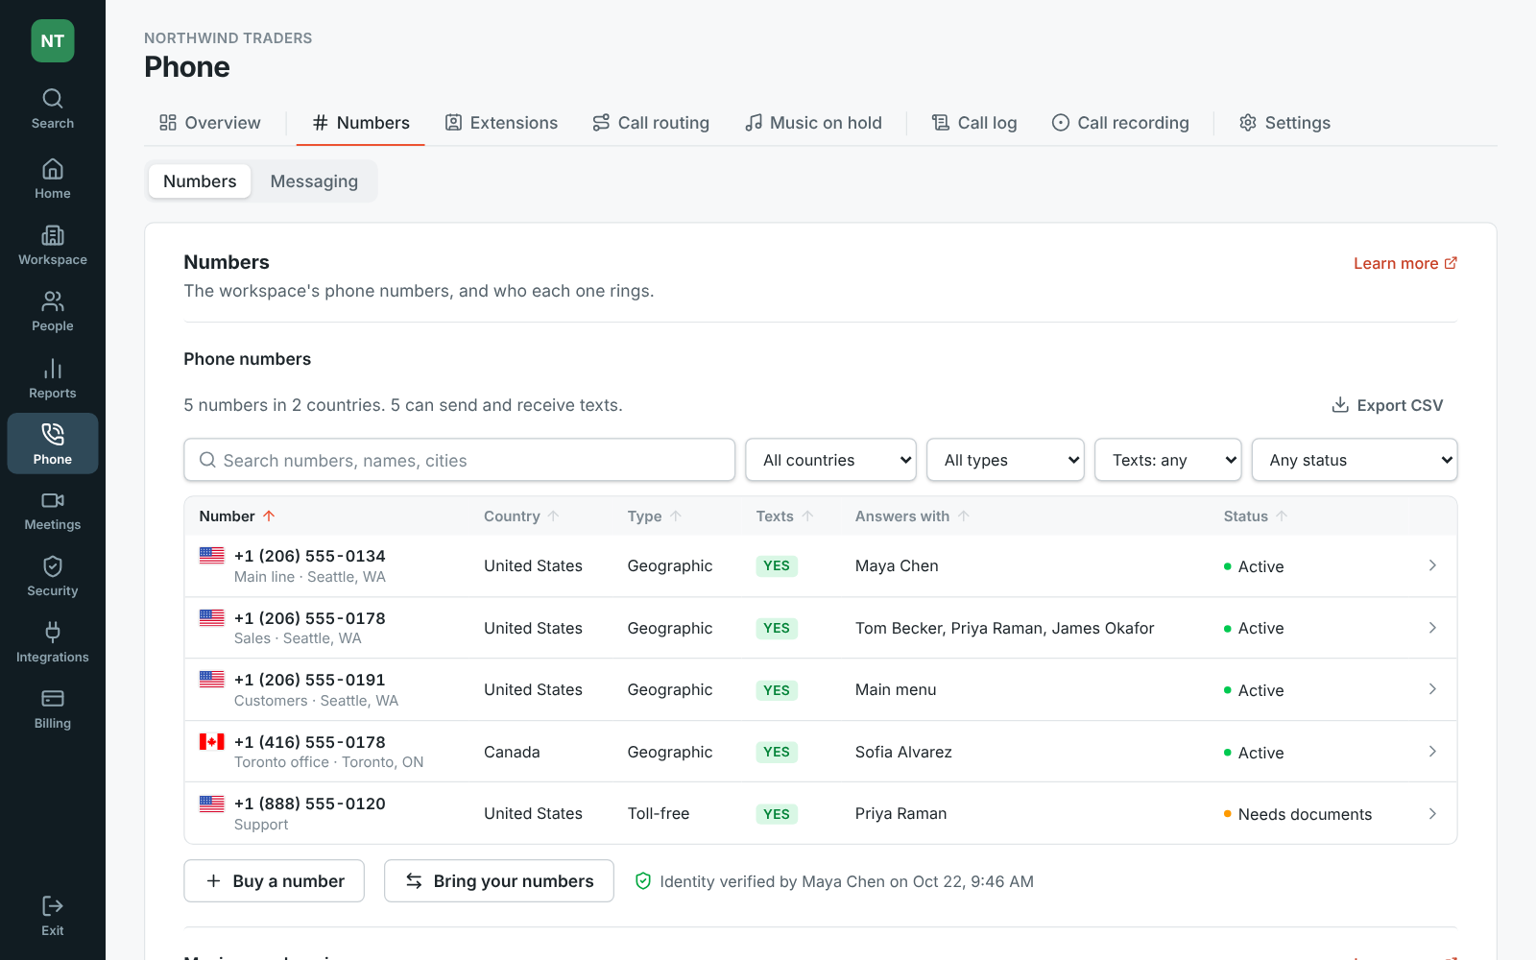The width and height of the screenshot is (1536, 960).
Task: Open Security in the sidebar
Action: click(x=52, y=577)
